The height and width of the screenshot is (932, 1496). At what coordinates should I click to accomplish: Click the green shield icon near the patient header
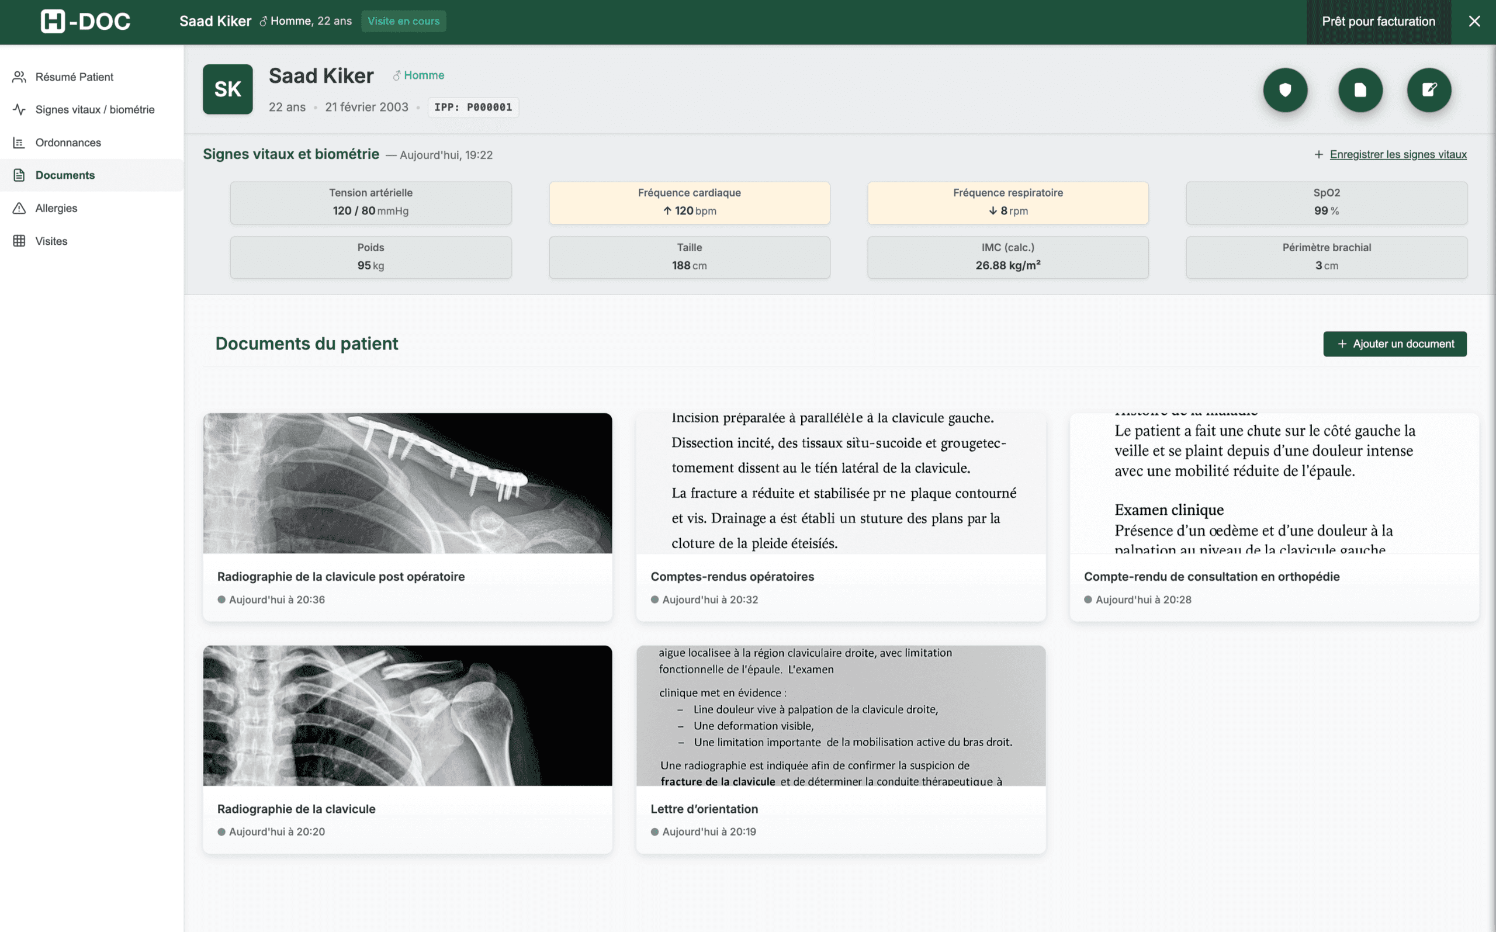[1285, 90]
